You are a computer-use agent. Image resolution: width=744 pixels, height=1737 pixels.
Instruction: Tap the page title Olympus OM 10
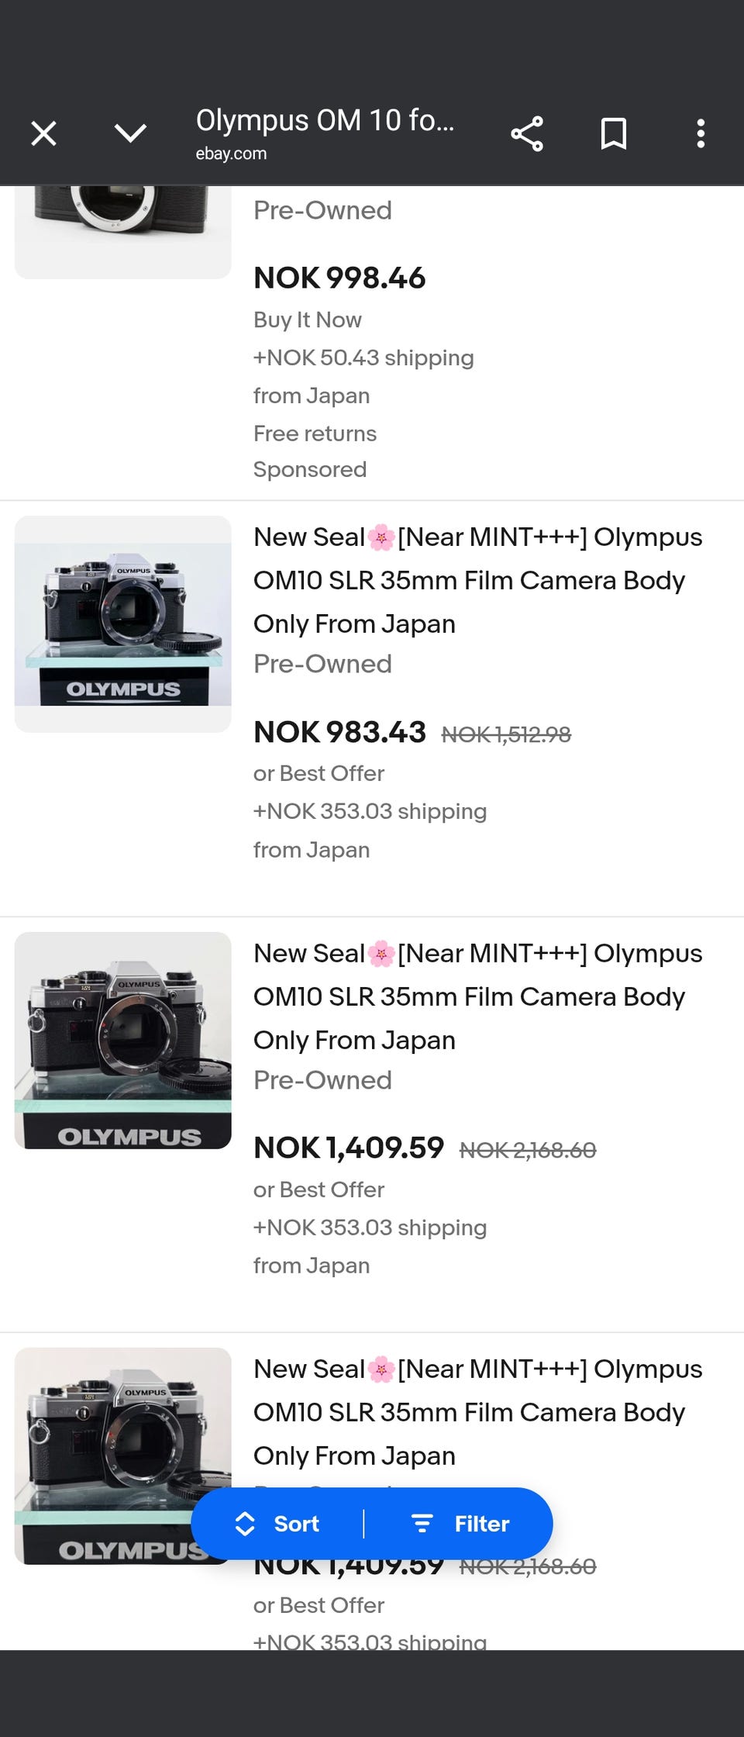pos(325,120)
